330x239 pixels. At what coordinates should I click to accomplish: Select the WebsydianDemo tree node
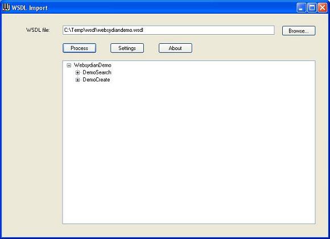[92, 65]
